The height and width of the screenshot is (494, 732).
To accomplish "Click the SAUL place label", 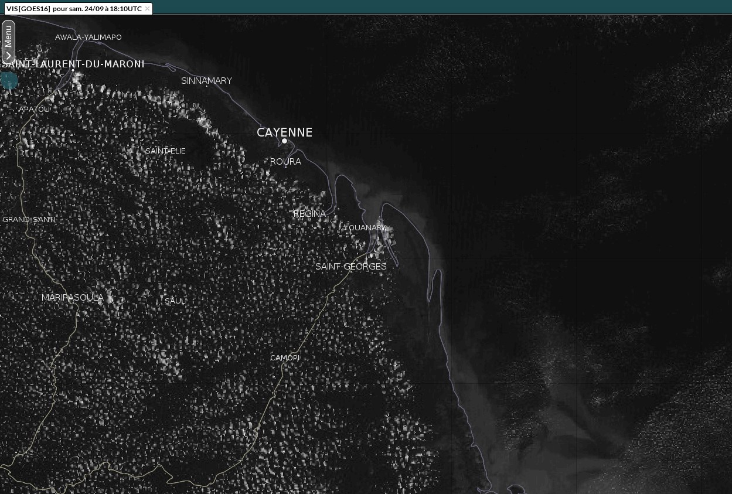I will click(x=175, y=301).
